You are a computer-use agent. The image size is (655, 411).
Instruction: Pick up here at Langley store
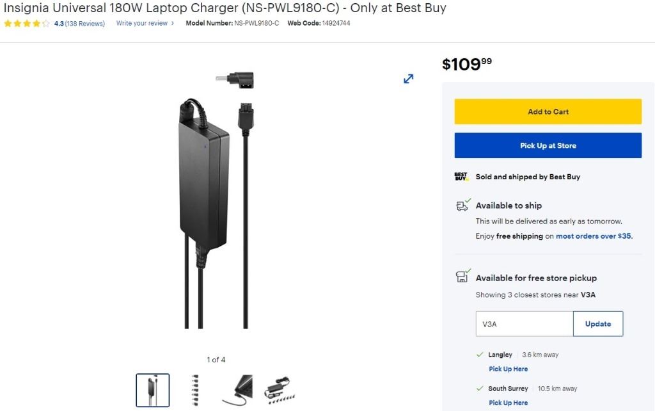coord(508,369)
